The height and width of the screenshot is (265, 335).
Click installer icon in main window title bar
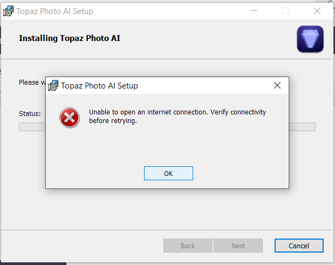point(8,11)
